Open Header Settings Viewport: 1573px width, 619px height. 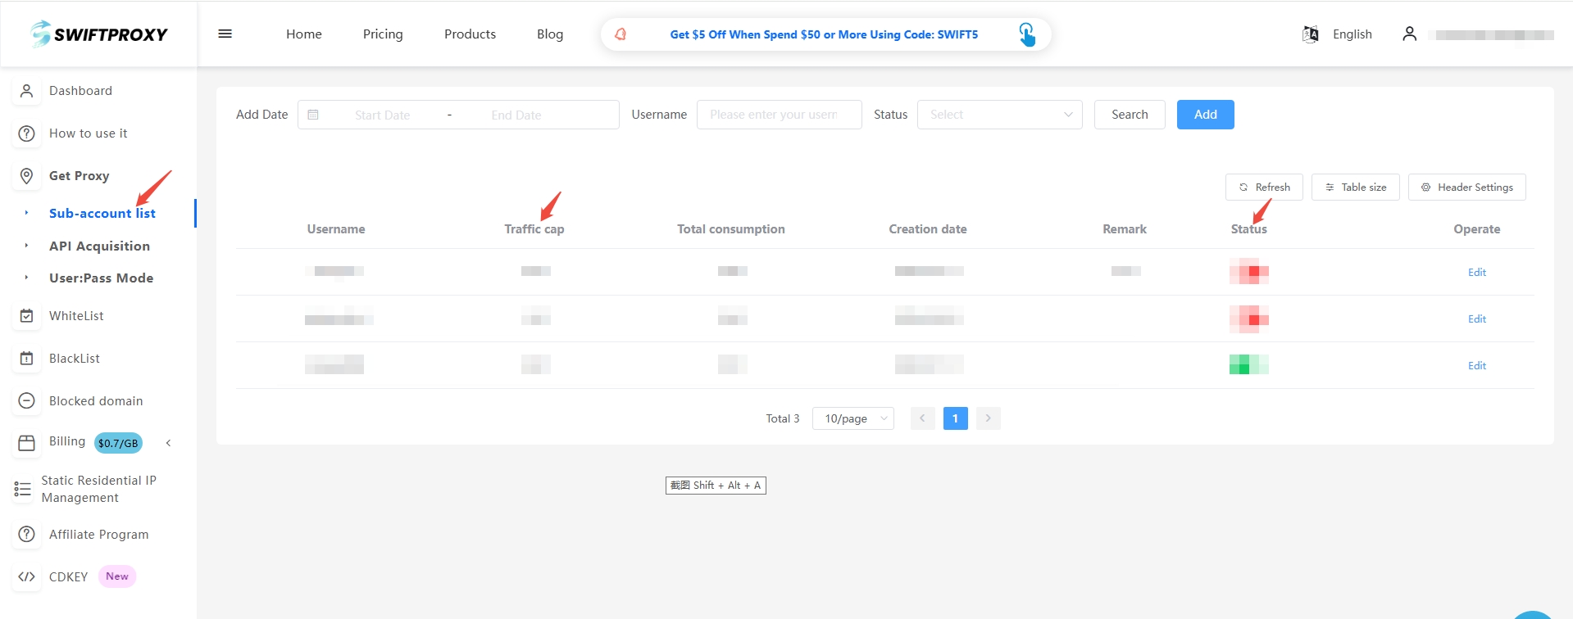(1466, 188)
